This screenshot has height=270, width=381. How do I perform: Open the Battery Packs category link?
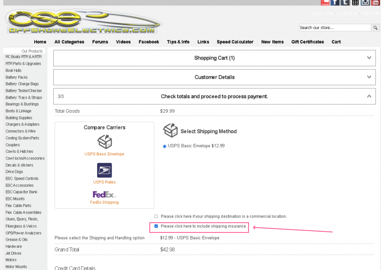pos(17,77)
